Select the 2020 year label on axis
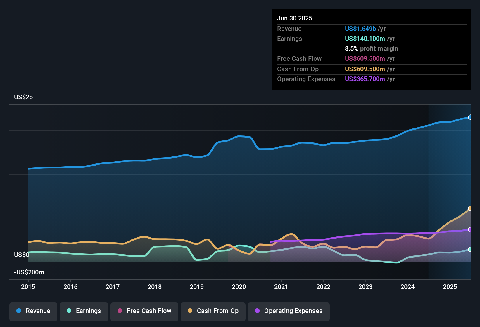Image resolution: width=480 pixels, height=327 pixels. (239, 287)
